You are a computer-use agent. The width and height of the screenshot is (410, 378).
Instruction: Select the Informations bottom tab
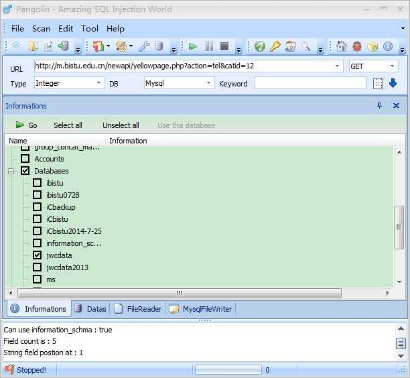click(40, 309)
